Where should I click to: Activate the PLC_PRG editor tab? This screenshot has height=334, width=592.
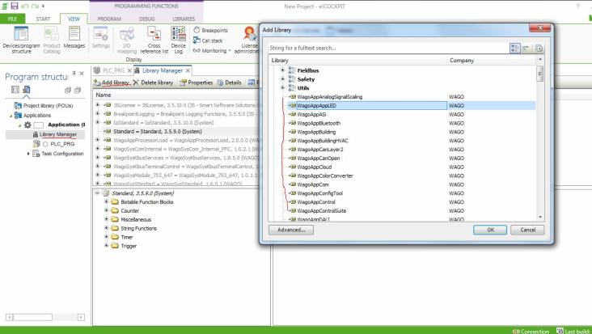113,70
